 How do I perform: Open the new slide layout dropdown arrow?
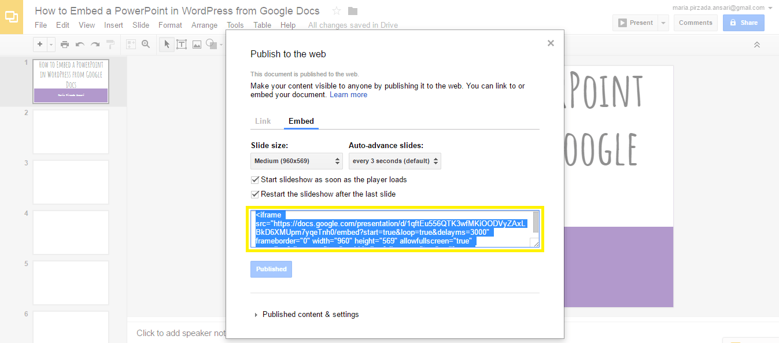(51, 44)
